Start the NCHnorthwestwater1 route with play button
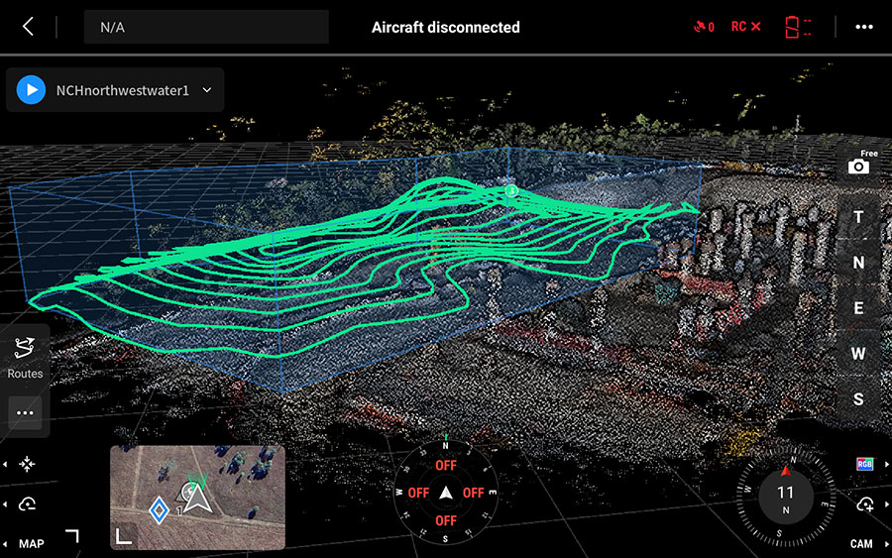Screen dimensions: 892x558 (x=32, y=90)
